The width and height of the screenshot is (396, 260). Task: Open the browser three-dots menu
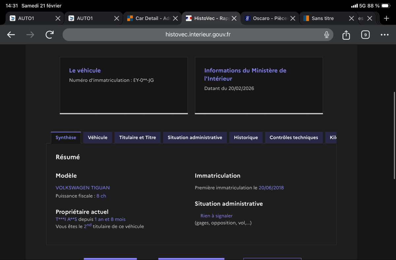click(x=384, y=35)
